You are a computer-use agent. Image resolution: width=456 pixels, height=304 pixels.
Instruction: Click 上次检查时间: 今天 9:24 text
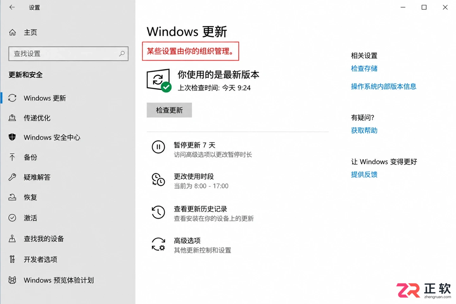coord(214,88)
